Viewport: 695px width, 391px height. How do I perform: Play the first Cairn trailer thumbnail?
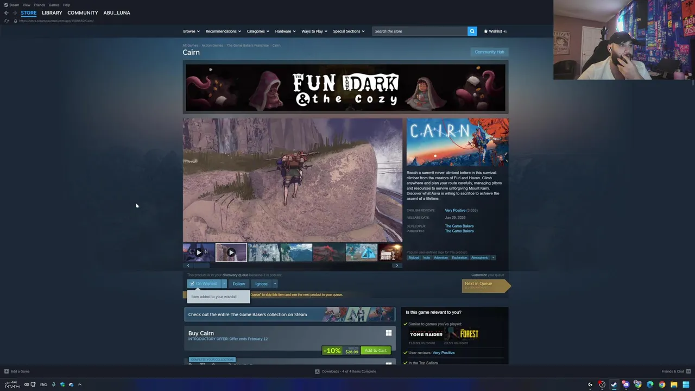click(x=199, y=253)
